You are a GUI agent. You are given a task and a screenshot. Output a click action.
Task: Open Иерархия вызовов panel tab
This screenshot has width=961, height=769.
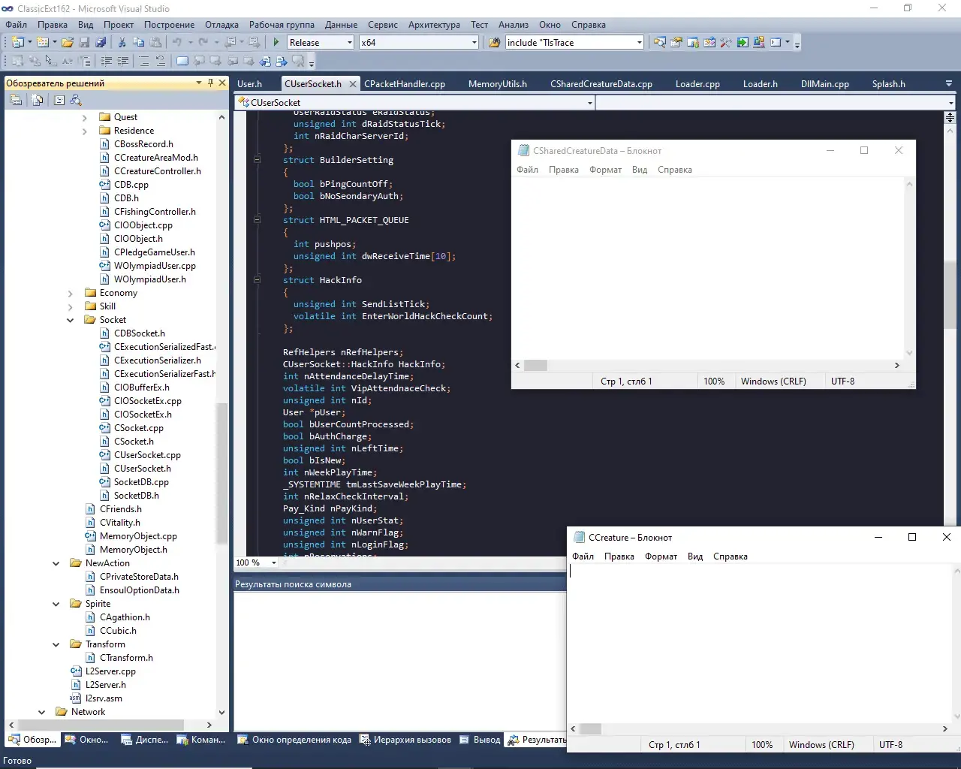pos(405,740)
